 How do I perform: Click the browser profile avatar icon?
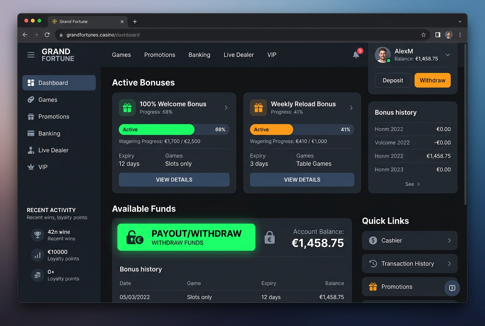coord(449,35)
